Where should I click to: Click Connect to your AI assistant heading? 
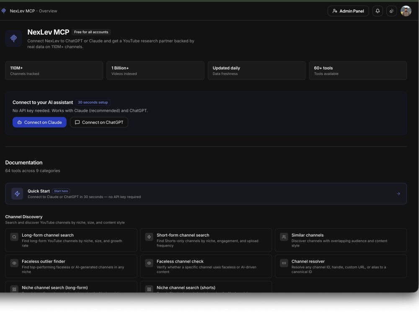coord(43,103)
